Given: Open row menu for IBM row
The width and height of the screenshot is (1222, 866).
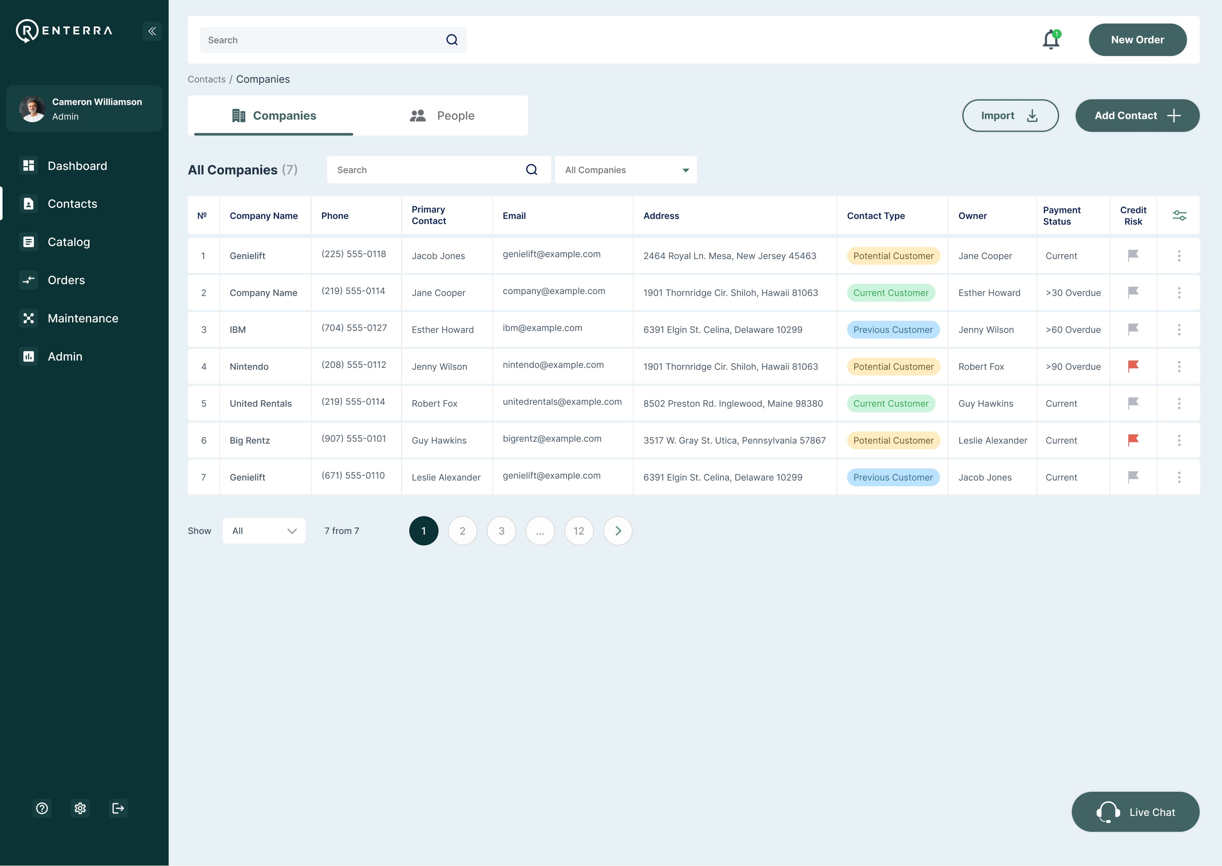Looking at the screenshot, I should pyautogui.click(x=1179, y=330).
